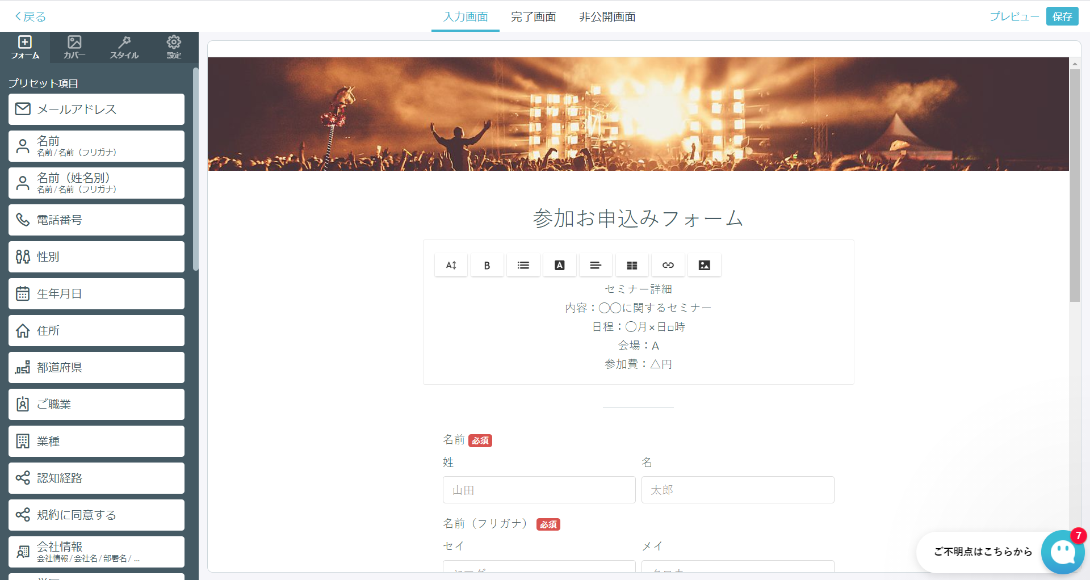Open the form プレビュー
Image resolution: width=1090 pixels, height=580 pixels.
coord(1013,16)
